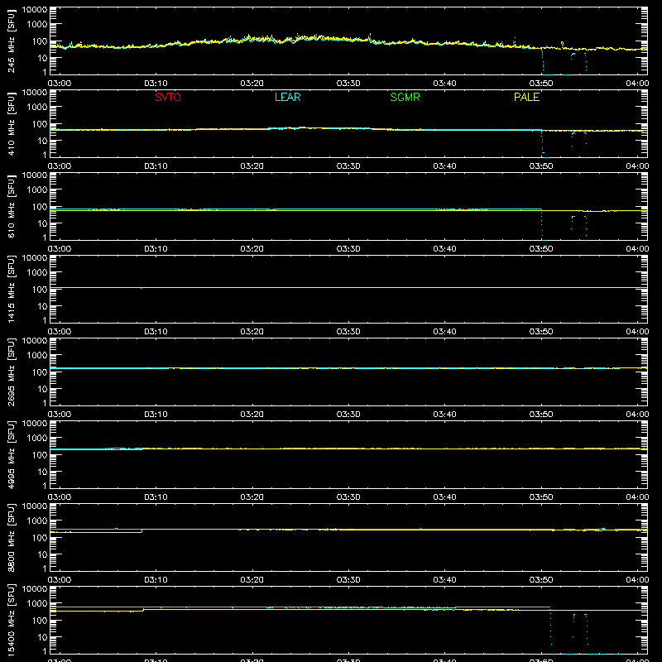Image resolution: width=662 pixels, height=662 pixels.
Task: Click the 03:20 tick label under 245 MHz plot
Action: (x=252, y=84)
